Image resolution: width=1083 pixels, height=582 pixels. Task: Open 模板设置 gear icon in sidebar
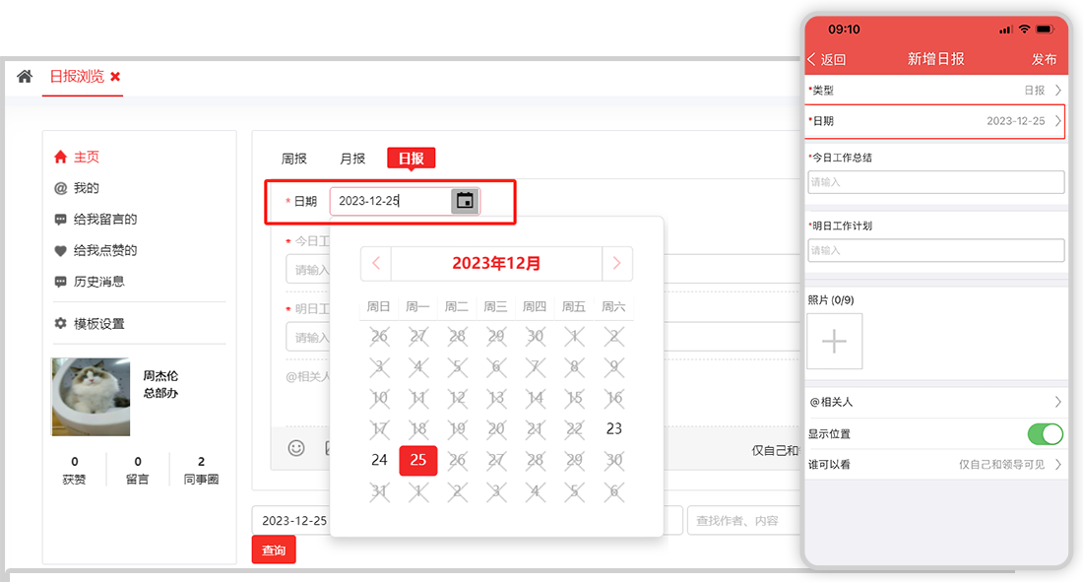point(61,323)
